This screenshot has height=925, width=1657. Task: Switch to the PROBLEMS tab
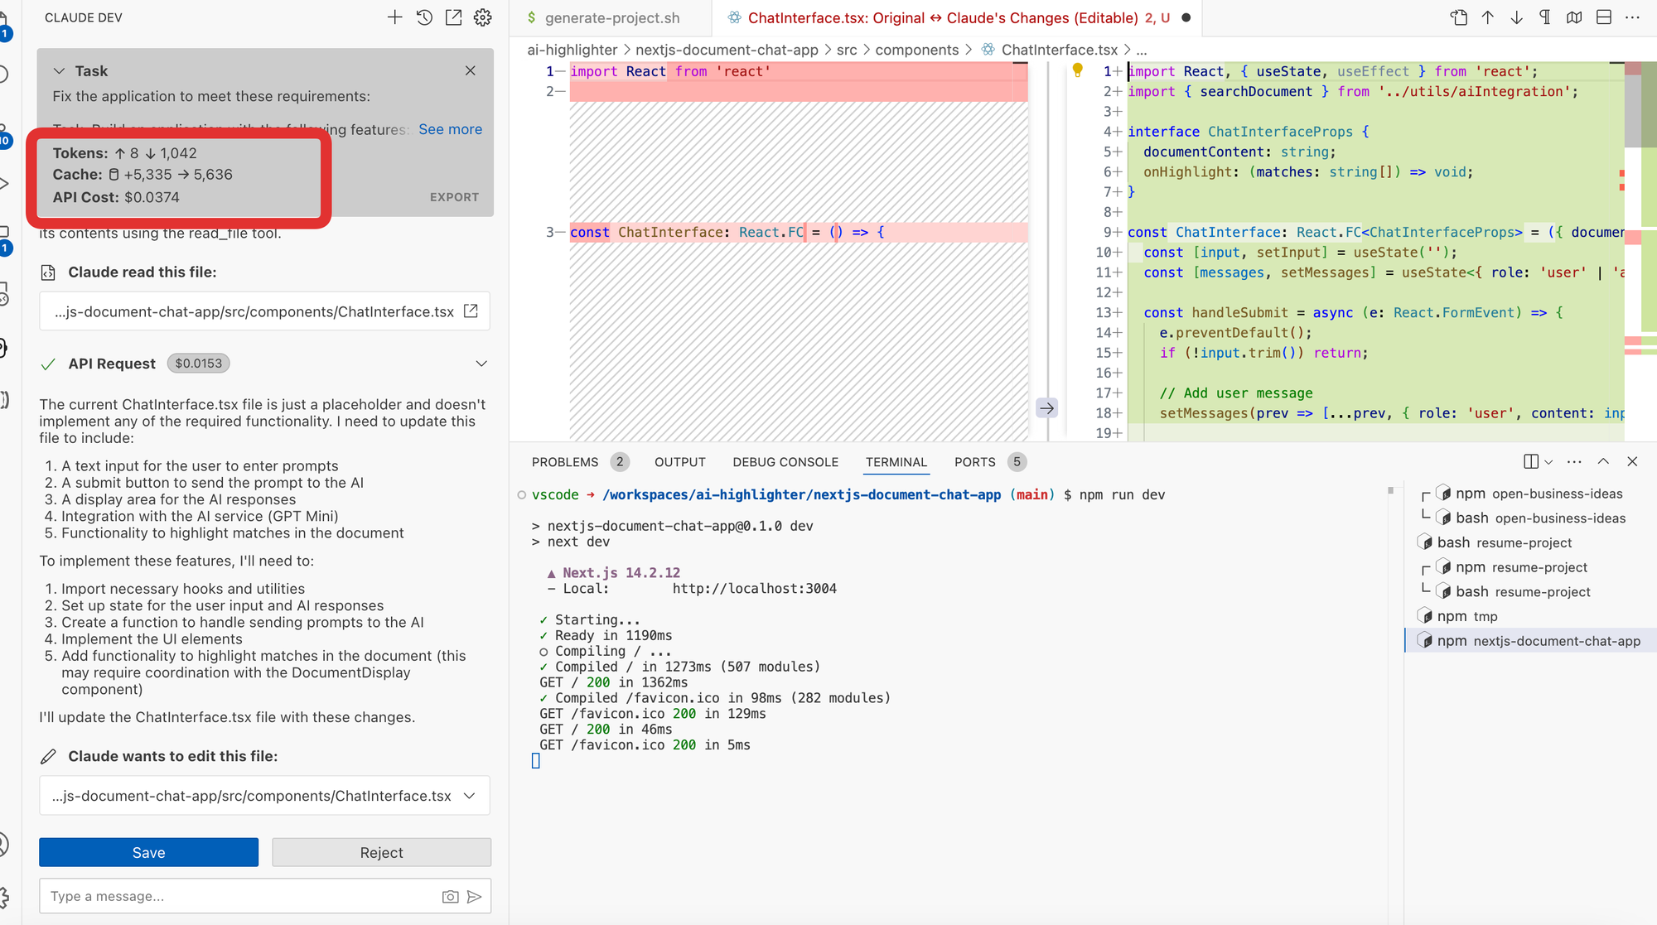tap(565, 462)
